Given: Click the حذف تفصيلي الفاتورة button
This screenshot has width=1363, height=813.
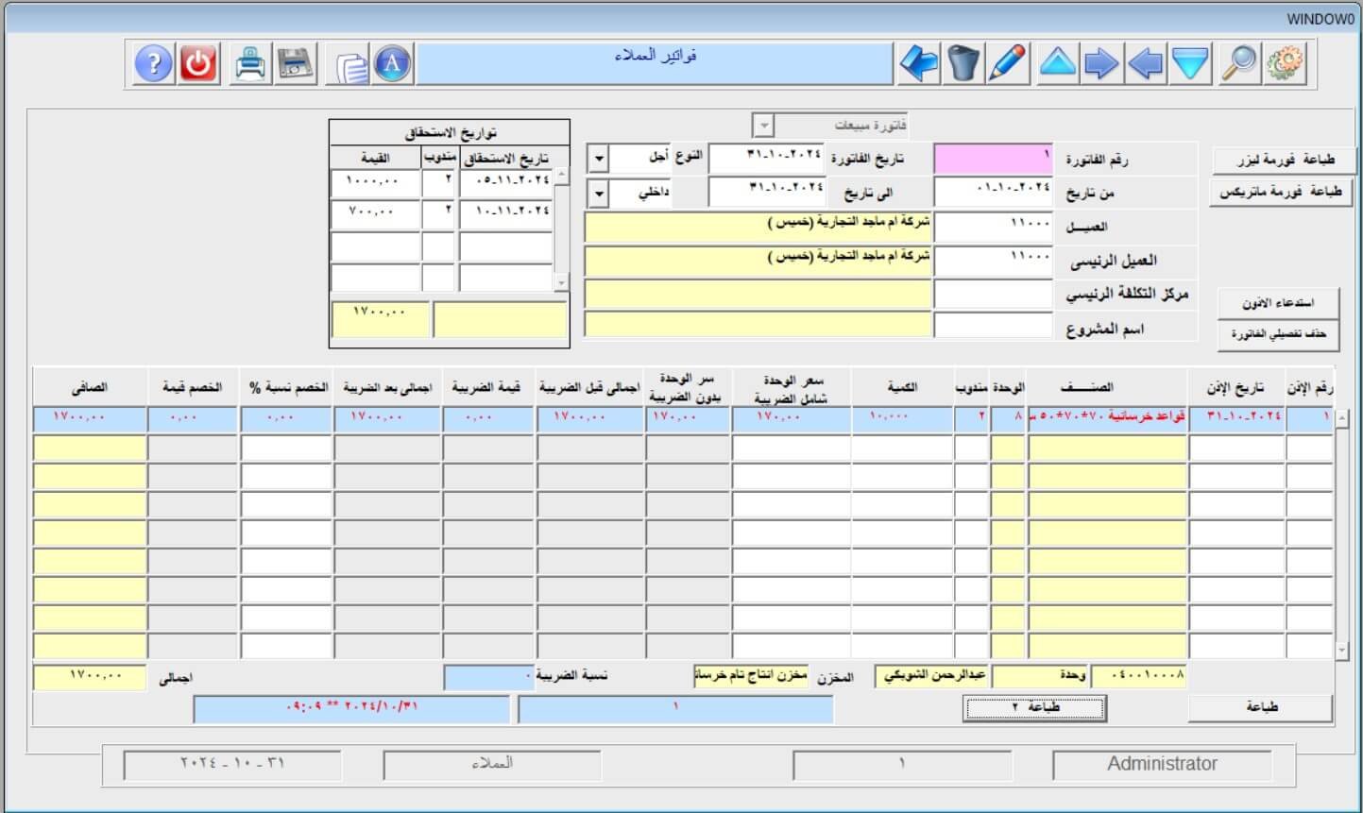Looking at the screenshot, I should (x=1278, y=336).
